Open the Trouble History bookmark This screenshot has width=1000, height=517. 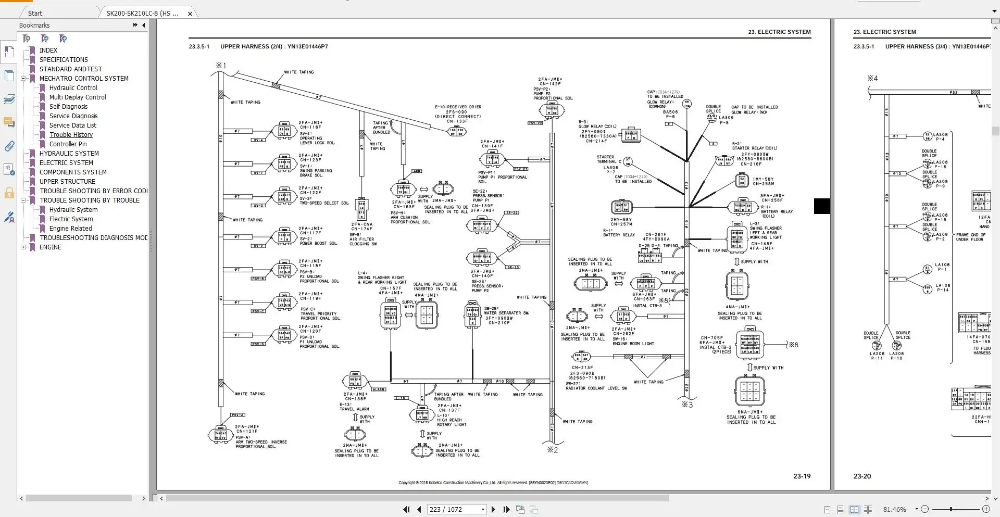click(71, 134)
